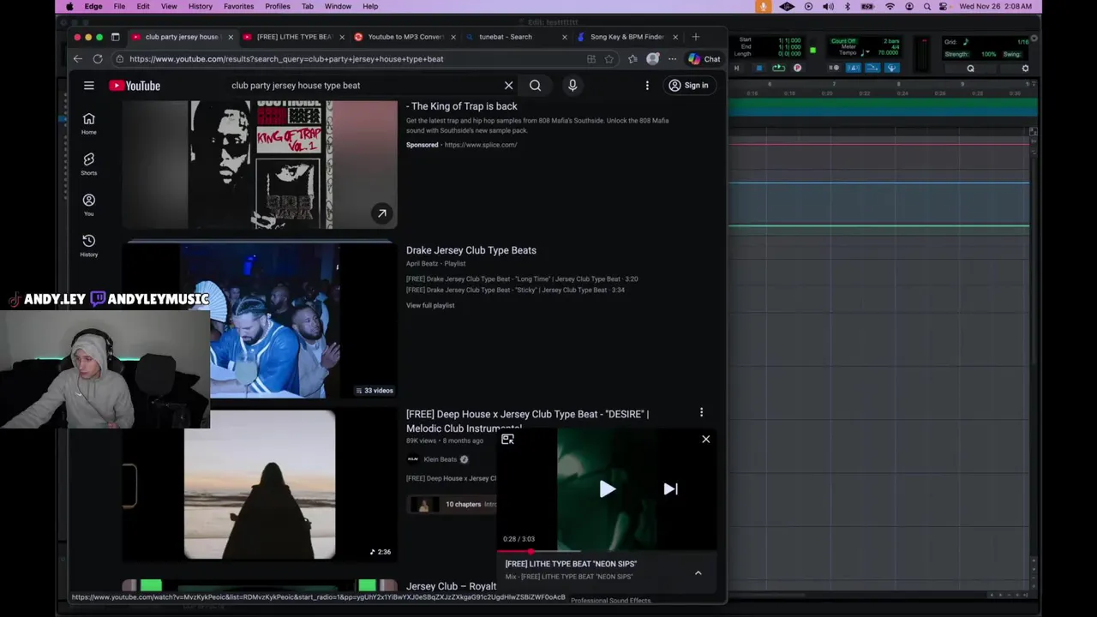Open History in YouTube sidebar

click(89, 245)
